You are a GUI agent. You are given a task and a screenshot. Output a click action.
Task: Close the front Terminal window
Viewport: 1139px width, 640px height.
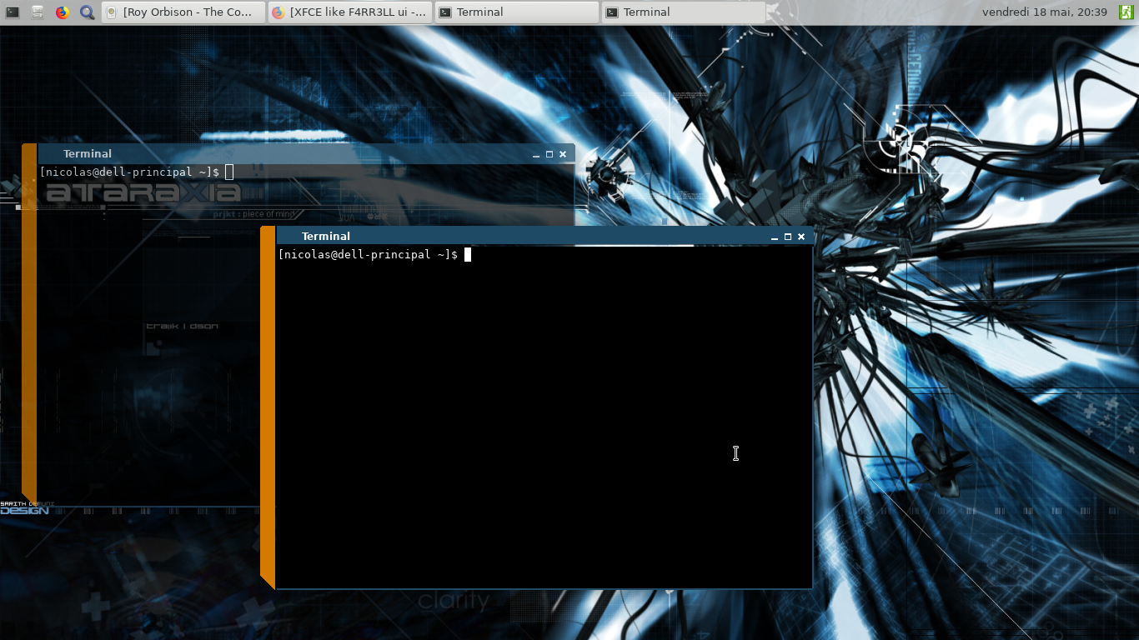click(x=801, y=237)
